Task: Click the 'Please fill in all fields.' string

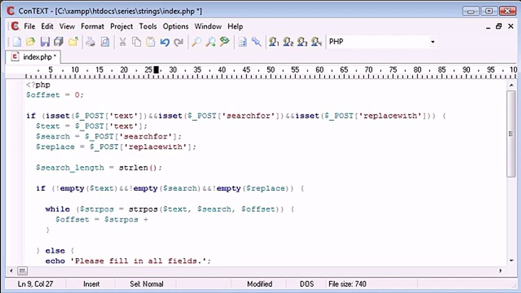Action: (138, 261)
